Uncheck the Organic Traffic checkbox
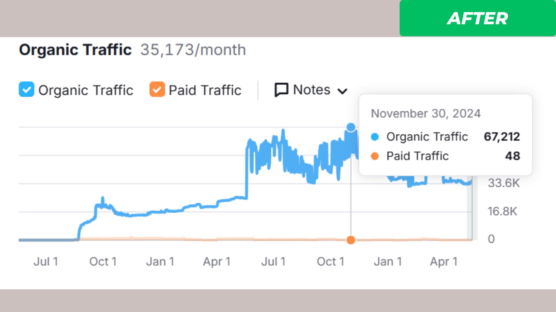556x312 pixels. 26,90
